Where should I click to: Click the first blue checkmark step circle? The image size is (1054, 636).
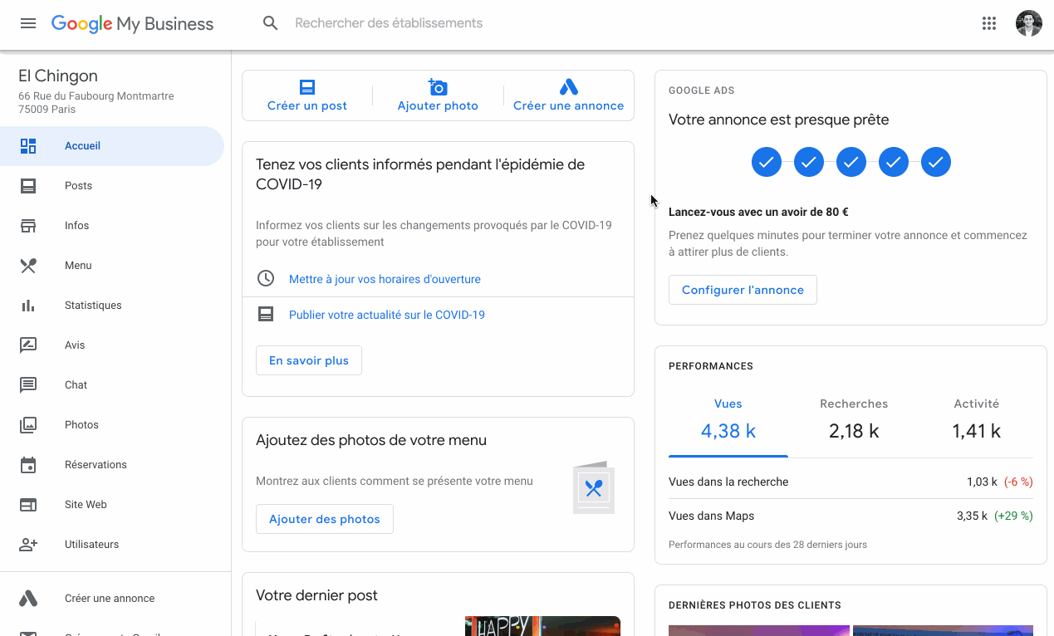coord(767,162)
